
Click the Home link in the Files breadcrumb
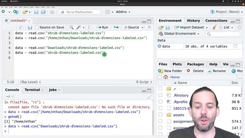(x=175, y=77)
